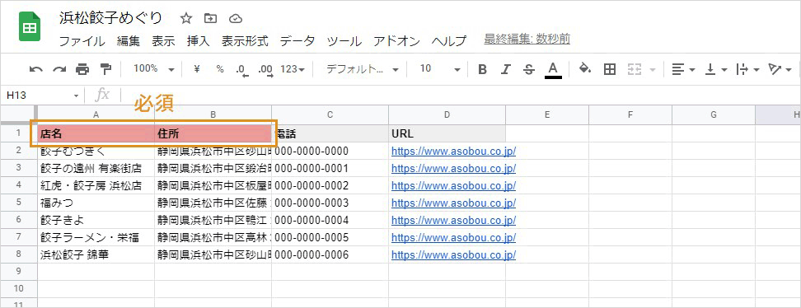The image size is (801, 308).
Task: Select the cell 浜松餃子 錦華
Action: coord(96,254)
